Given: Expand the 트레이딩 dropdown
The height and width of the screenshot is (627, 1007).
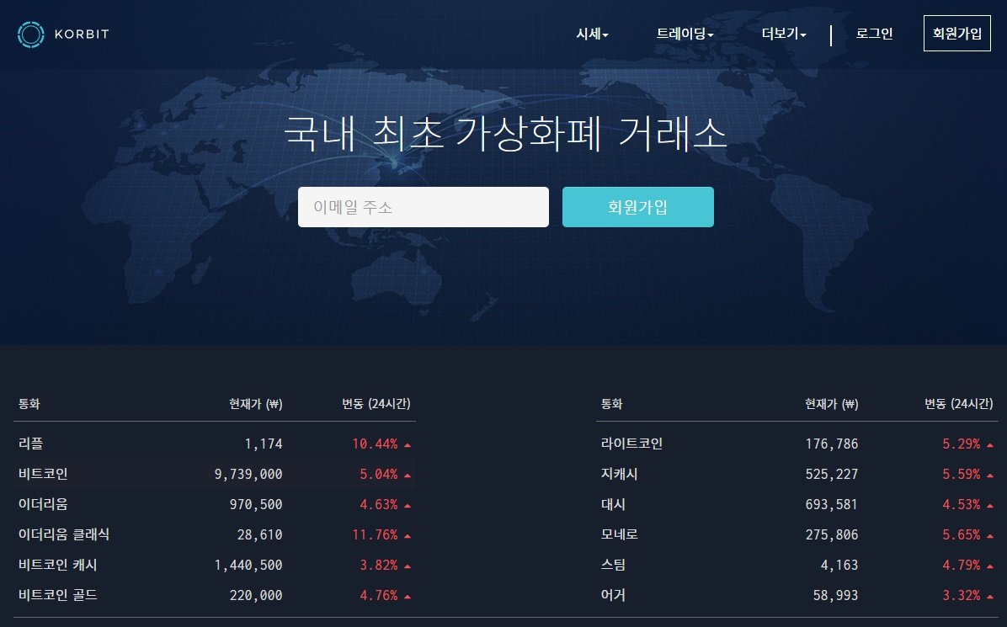Looking at the screenshot, I should tap(685, 34).
